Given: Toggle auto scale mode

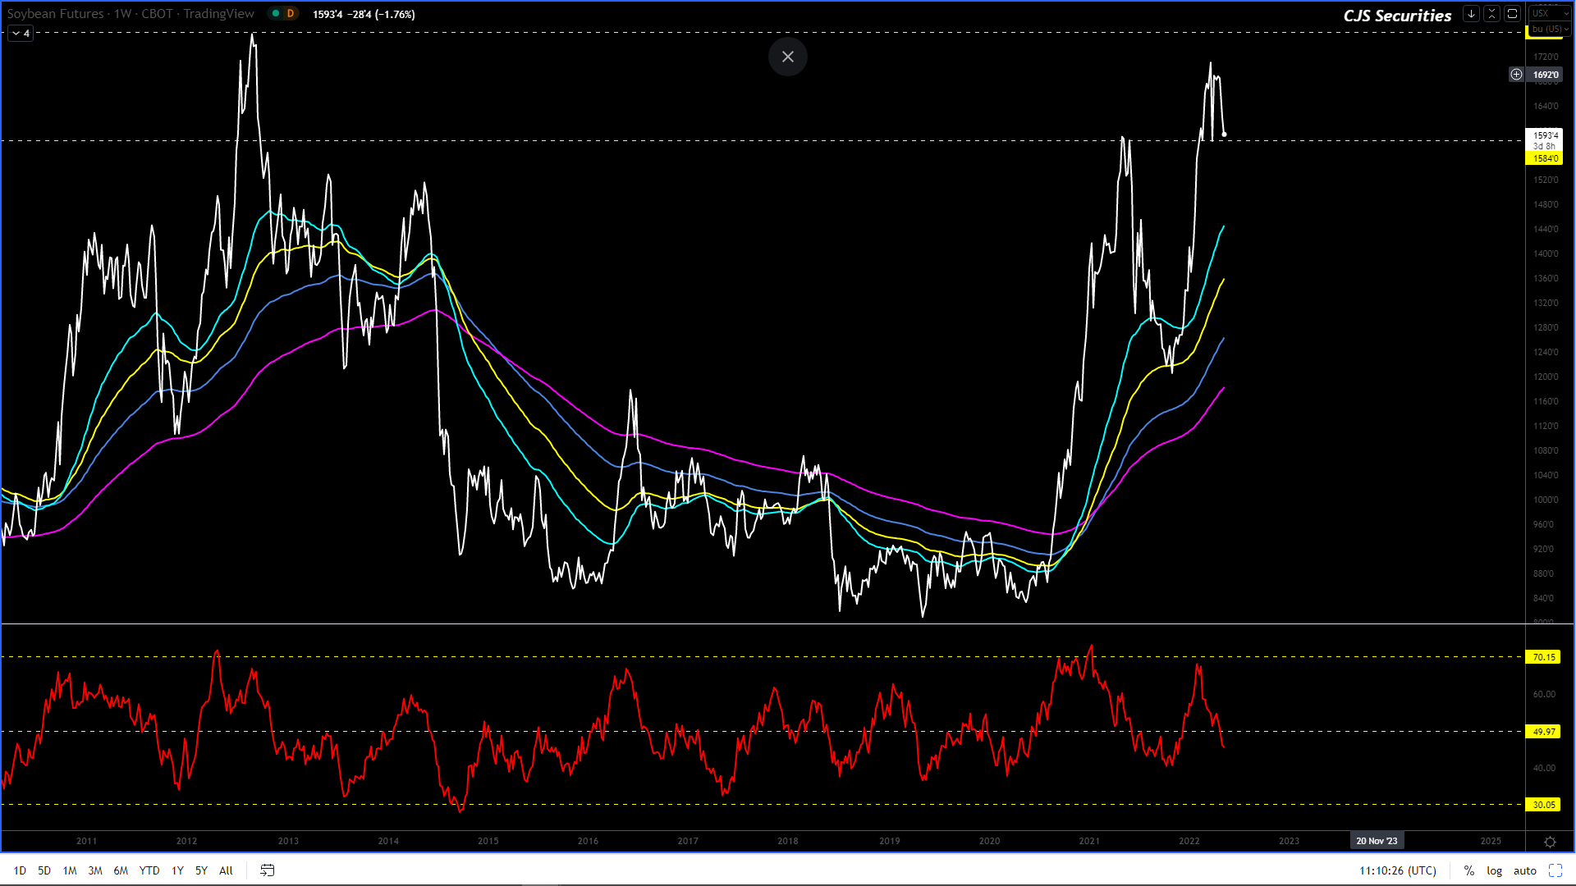Looking at the screenshot, I should tap(1524, 870).
